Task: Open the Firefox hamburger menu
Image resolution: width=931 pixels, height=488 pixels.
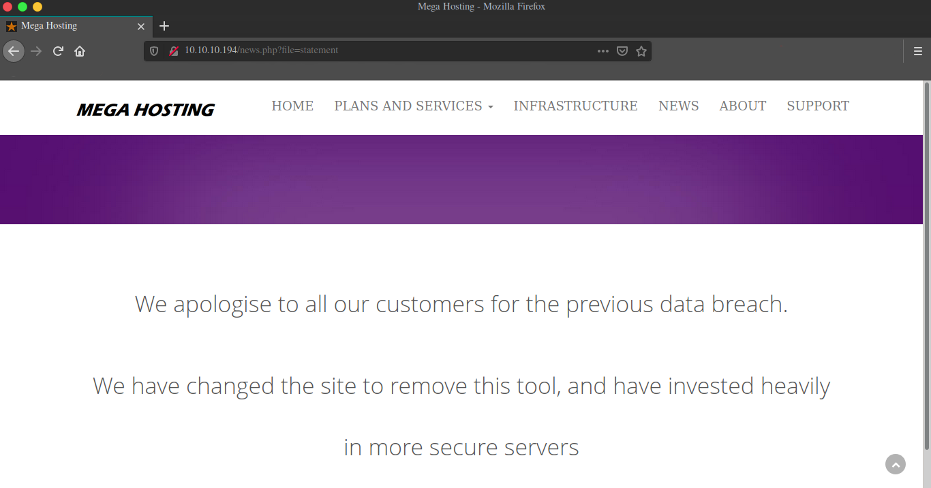Action: [918, 51]
